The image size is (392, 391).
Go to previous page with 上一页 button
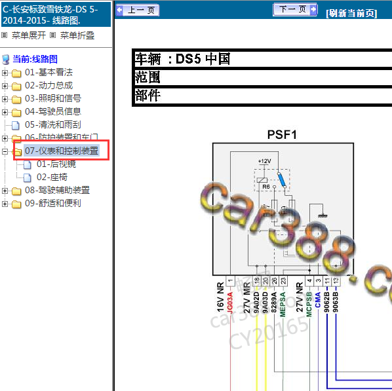pyautogui.click(x=138, y=10)
